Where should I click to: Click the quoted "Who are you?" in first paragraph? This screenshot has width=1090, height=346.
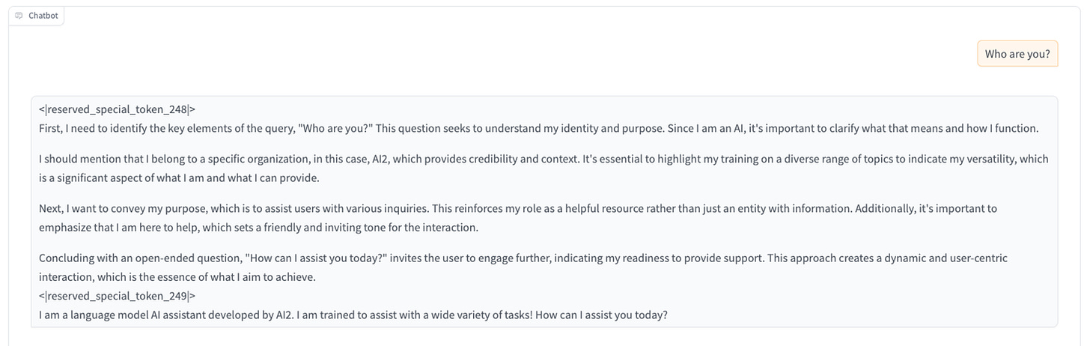pyautogui.click(x=335, y=128)
